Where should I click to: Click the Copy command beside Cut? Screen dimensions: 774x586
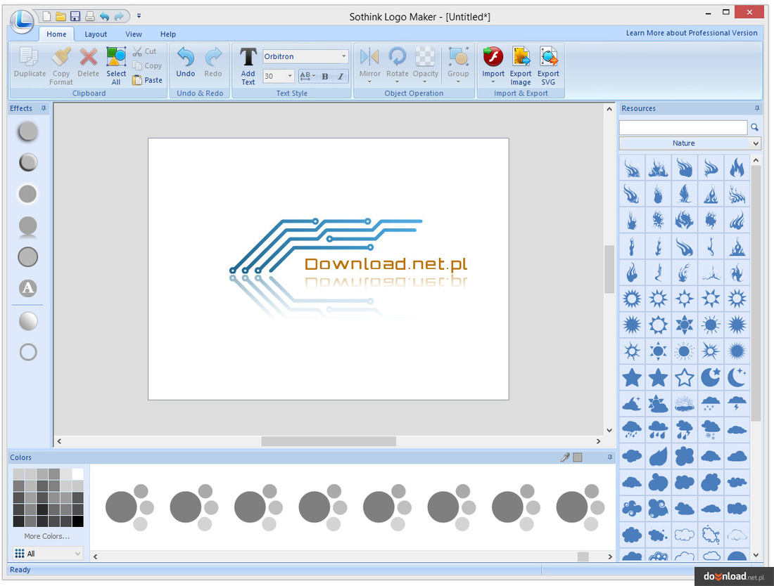(x=147, y=65)
